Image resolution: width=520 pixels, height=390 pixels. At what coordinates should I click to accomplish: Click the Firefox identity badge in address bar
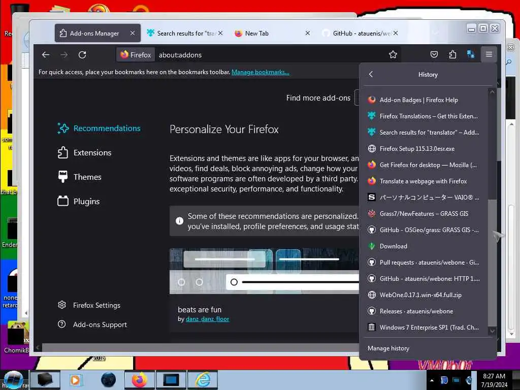click(x=136, y=55)
